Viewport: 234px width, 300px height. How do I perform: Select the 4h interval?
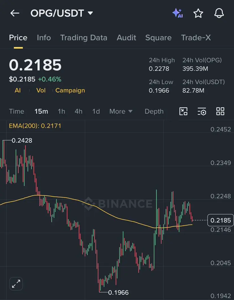[x=79, y=111]
